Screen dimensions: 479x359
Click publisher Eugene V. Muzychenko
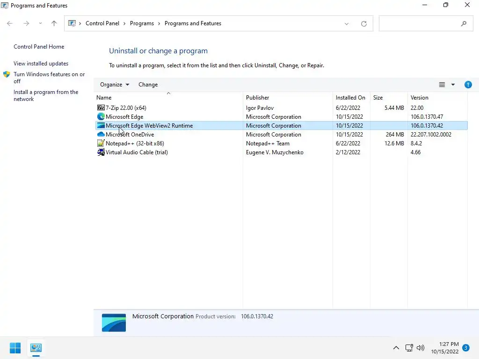click(x=275, y=152)
